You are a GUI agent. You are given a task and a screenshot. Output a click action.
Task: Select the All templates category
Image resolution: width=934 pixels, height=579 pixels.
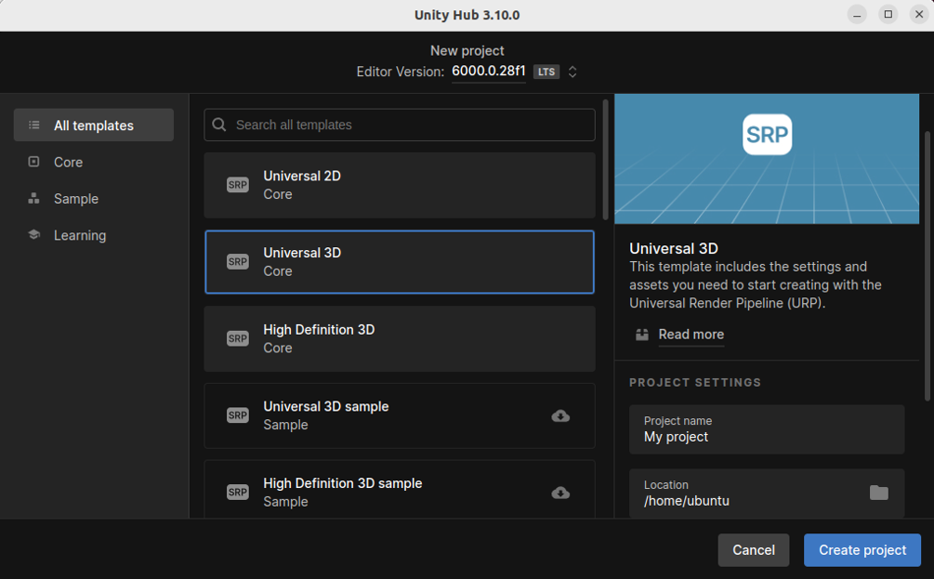click(93, 125)
